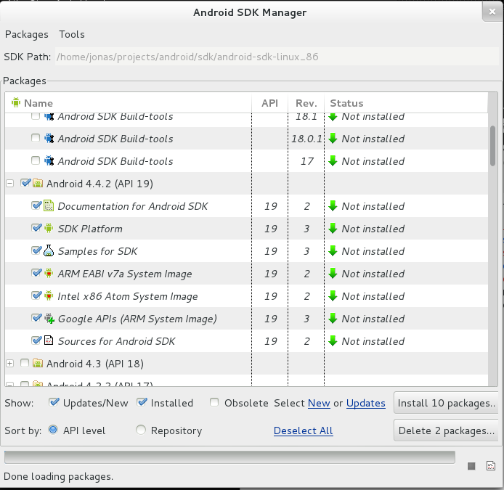Select the API level sort radio button
The height and width of the screenshot is (490, 504).
53,430
